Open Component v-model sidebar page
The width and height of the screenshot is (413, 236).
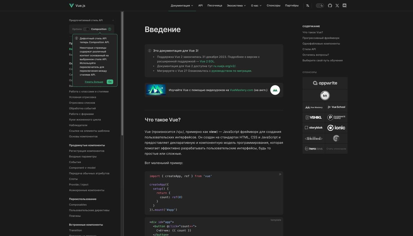click(82, 168)
